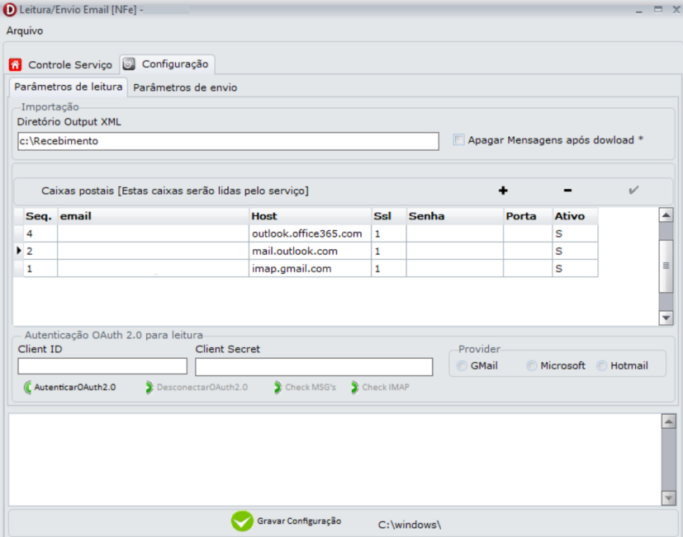Click the red D application logo icon
Screen dimensions: 683x537
pos(9,10)
